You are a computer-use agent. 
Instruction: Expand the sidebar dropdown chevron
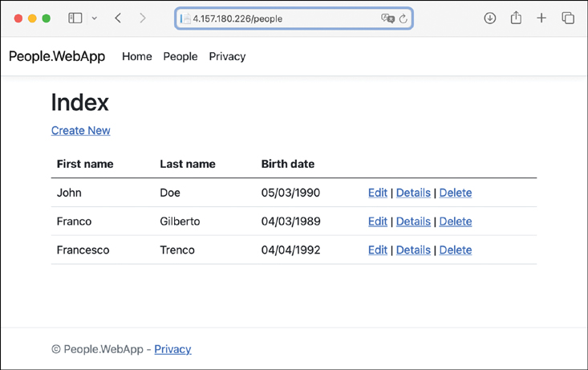point(94,18)
